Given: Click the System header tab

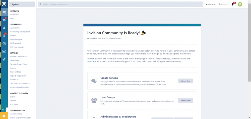Looking at the screenshot, I should pyautogui.click(x=22, y=4).
